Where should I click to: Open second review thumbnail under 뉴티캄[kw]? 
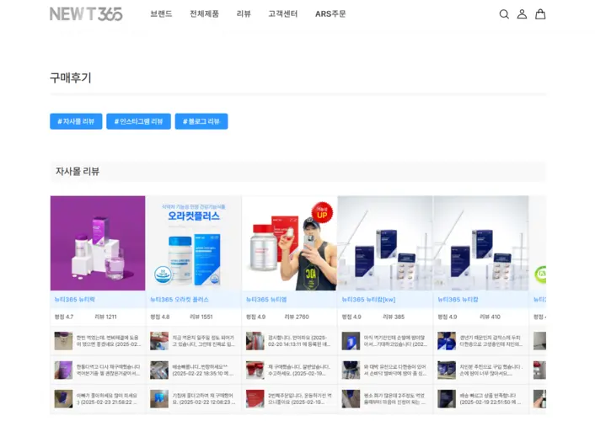coord(351,370)
